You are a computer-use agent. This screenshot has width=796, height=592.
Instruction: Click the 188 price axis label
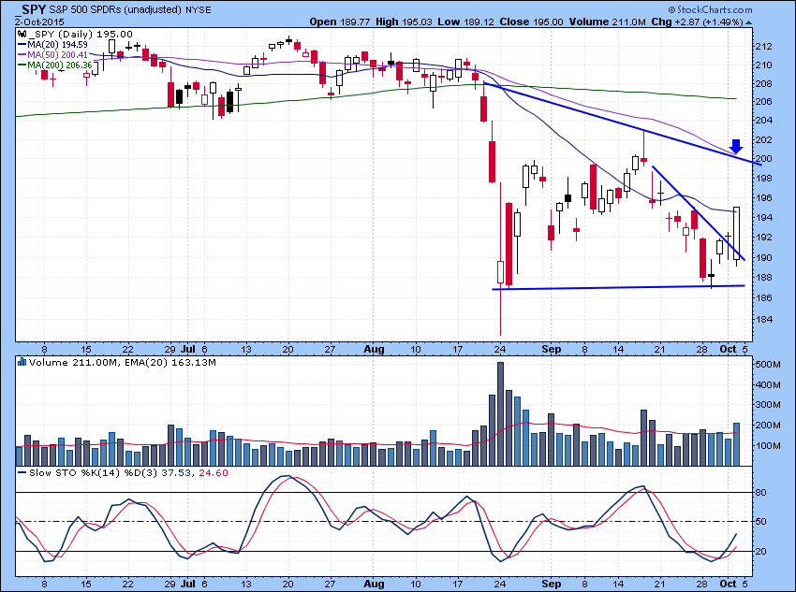pyautogui.click(x=764, y=277)
